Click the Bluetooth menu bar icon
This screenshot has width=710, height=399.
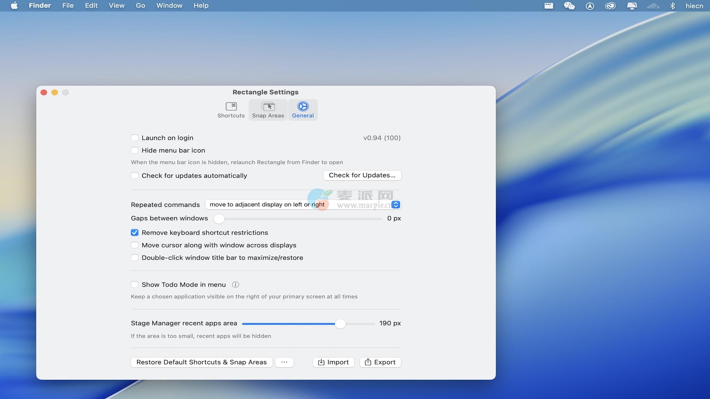[673, 6]
